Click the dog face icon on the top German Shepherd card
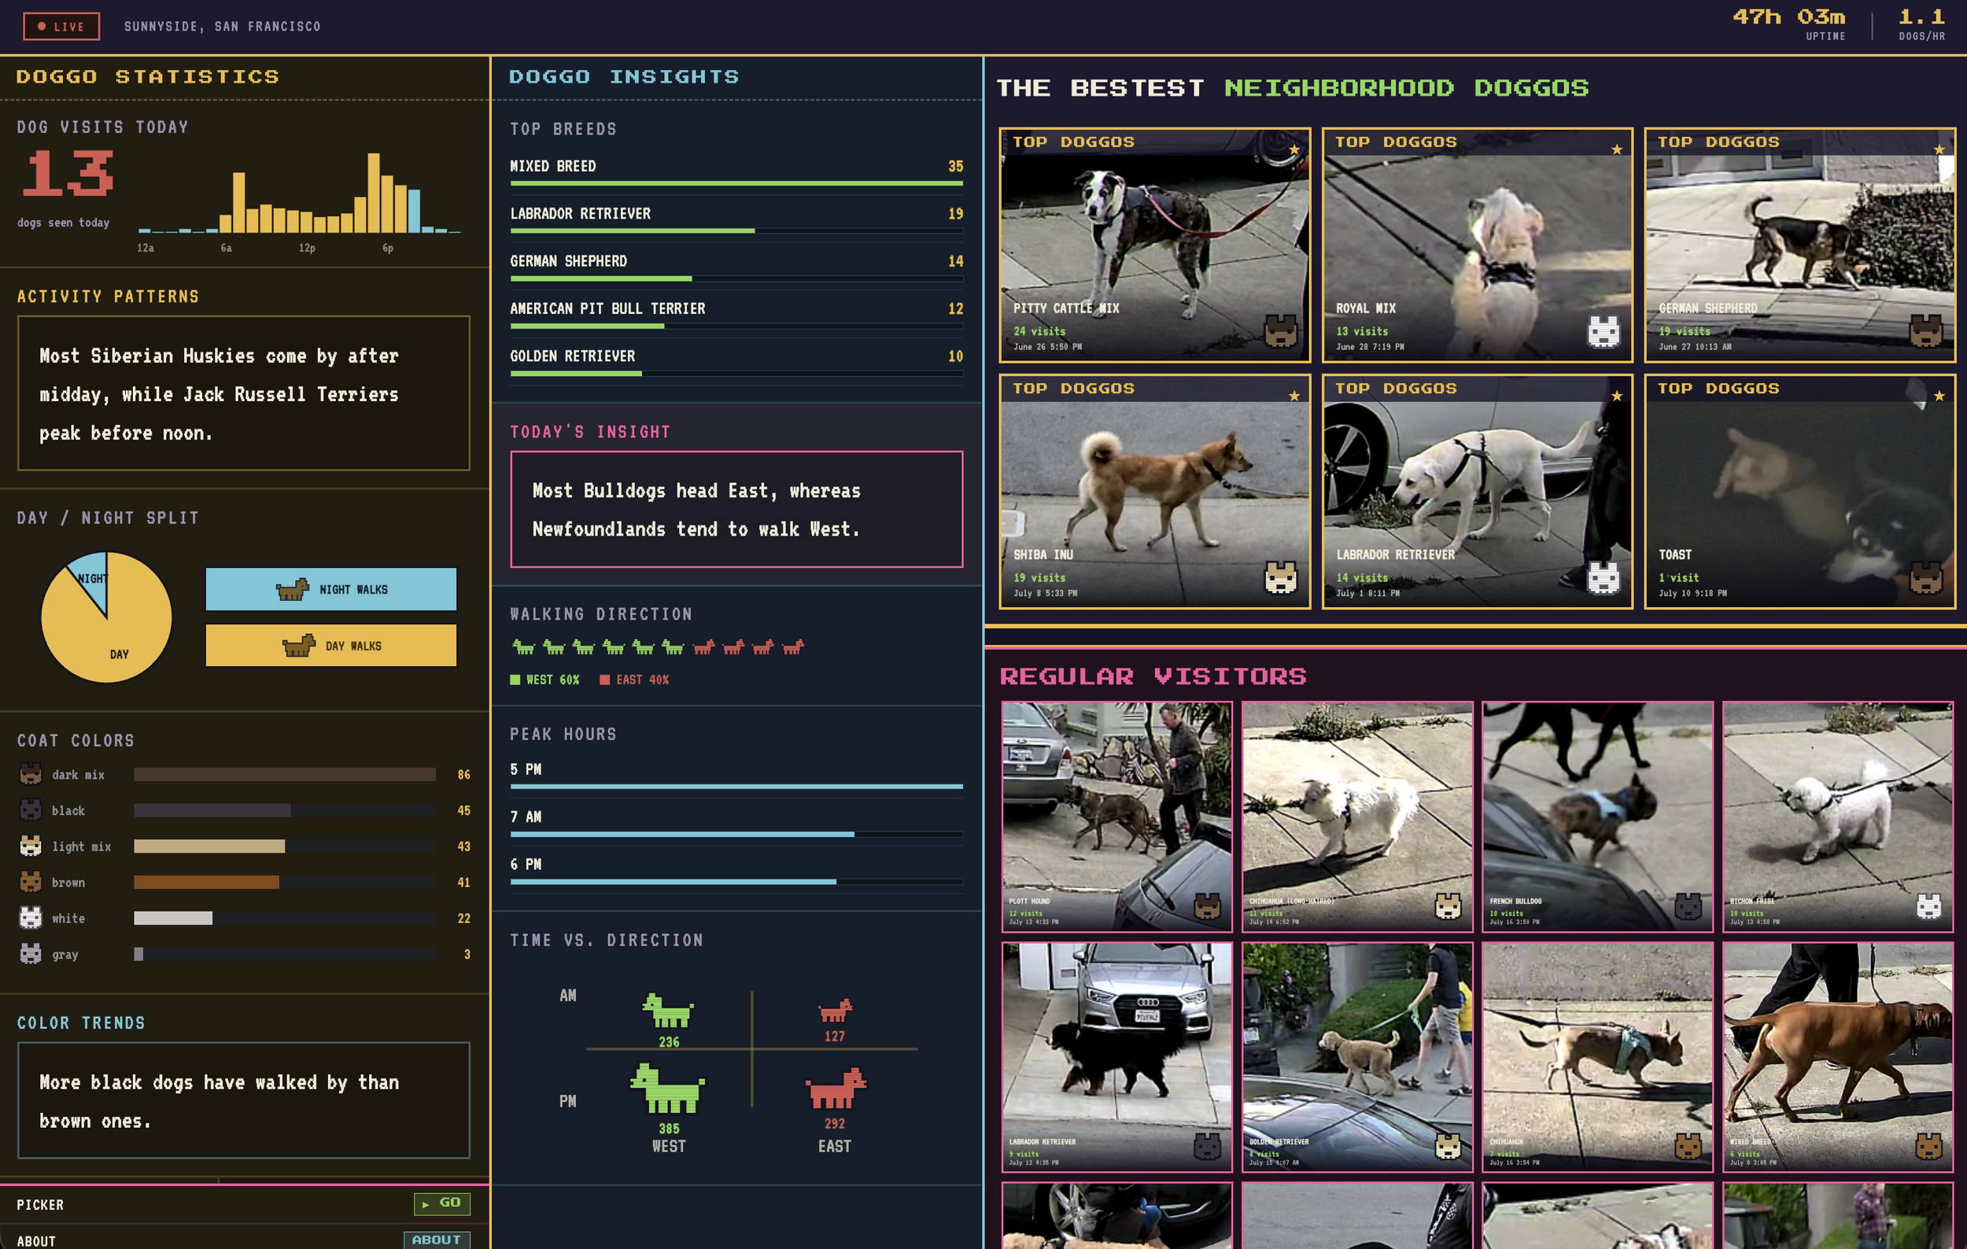The width and height of the screenshot is (1967, 1249). point(1925,330)
